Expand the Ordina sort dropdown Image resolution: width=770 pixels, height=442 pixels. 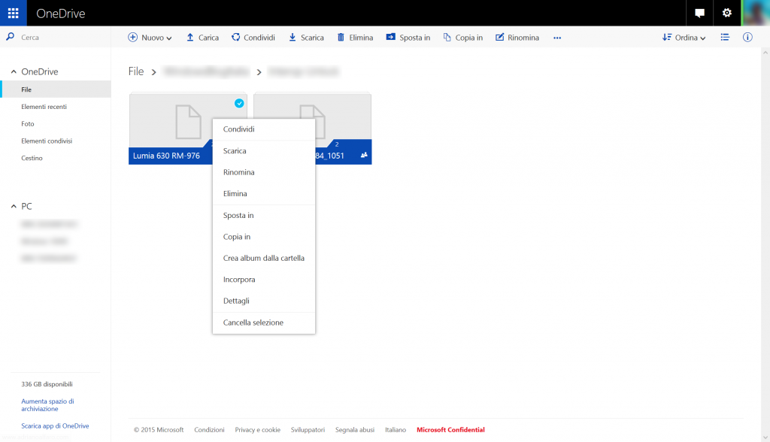(x=683, y=37)
